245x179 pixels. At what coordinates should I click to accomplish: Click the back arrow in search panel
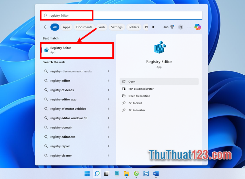(x=45, y=27)
